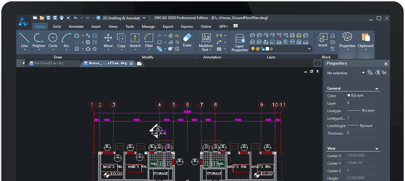Screen dimensions: 405x181
Task: Select the Circle tool
Action: tap(53, 40)
